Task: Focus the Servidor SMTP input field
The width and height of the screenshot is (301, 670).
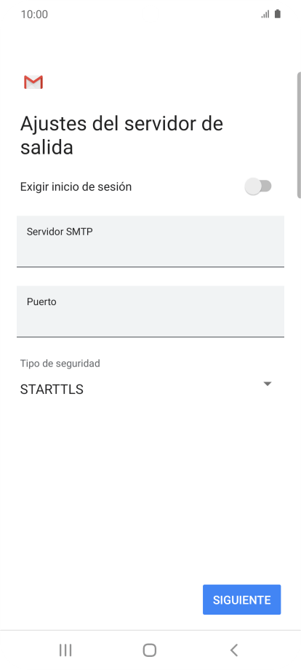Action: pos(150,242)
